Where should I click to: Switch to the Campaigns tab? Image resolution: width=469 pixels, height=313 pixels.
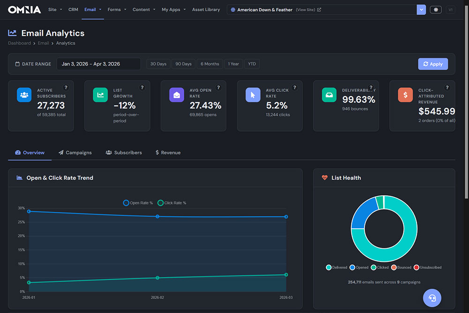pyautogui.click(x=75, y=152)
